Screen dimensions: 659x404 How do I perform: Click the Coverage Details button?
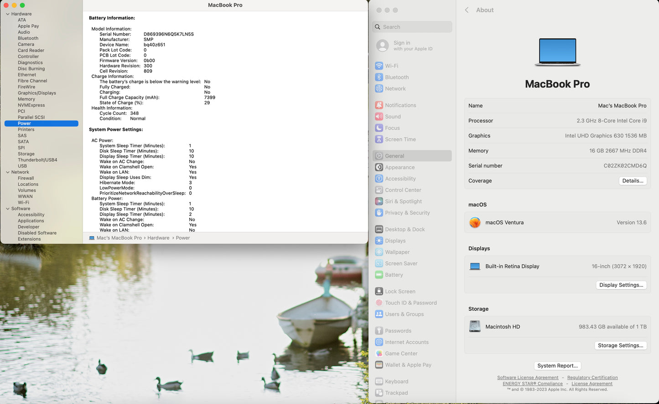[x=633, y=181]
